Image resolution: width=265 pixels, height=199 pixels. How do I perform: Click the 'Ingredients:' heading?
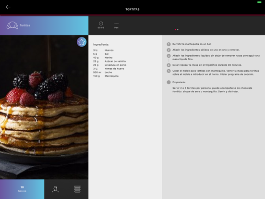[x=101, y=45]
